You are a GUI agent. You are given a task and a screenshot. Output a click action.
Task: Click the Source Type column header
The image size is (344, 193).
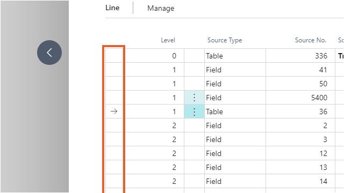tap(225, 40)
